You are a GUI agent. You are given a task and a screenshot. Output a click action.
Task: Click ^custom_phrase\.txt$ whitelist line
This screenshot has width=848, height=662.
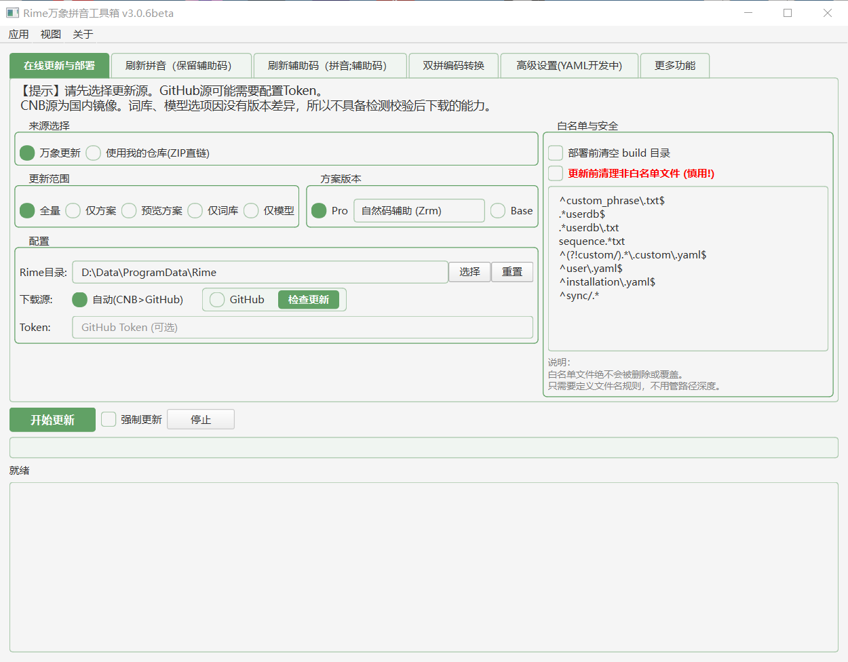(612, 201)
